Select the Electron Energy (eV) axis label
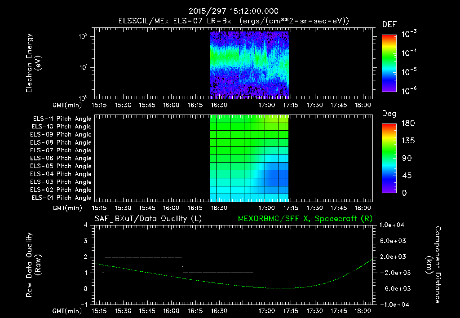Screen dimensions: 460x318 tap(33, 63)
